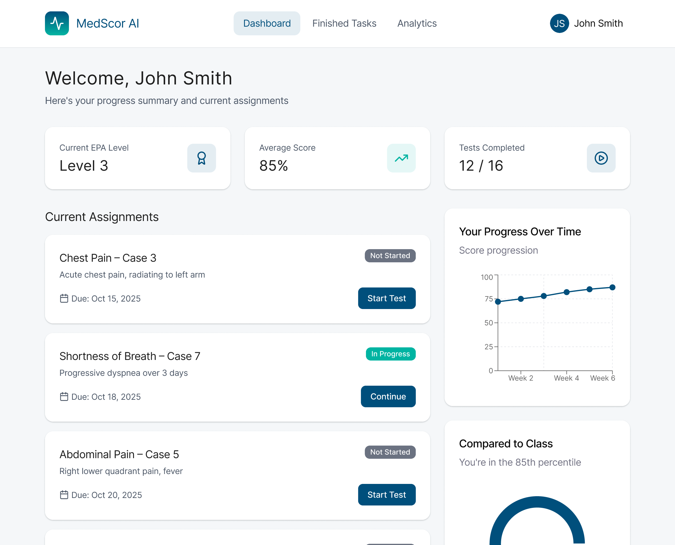Toggle the Not Started badge on Chest Pain case

(390, 255)
